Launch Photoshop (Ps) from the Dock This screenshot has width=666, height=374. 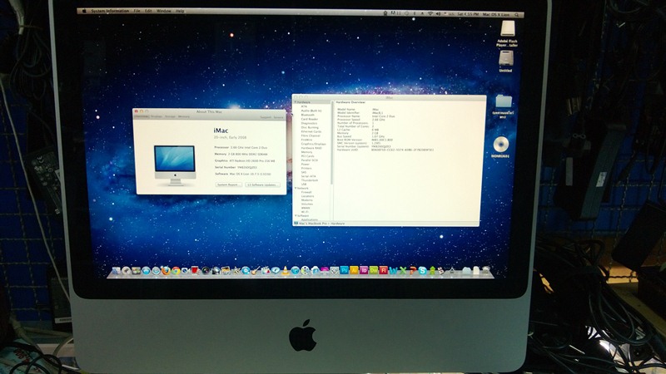click(345, 270)
